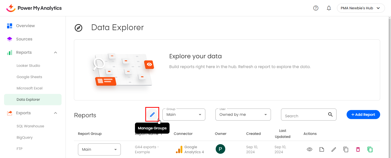Screen dimensions: 391x158
Task: Open the User 'Owned by me' dropdown
Action: [x=243, y=115]
